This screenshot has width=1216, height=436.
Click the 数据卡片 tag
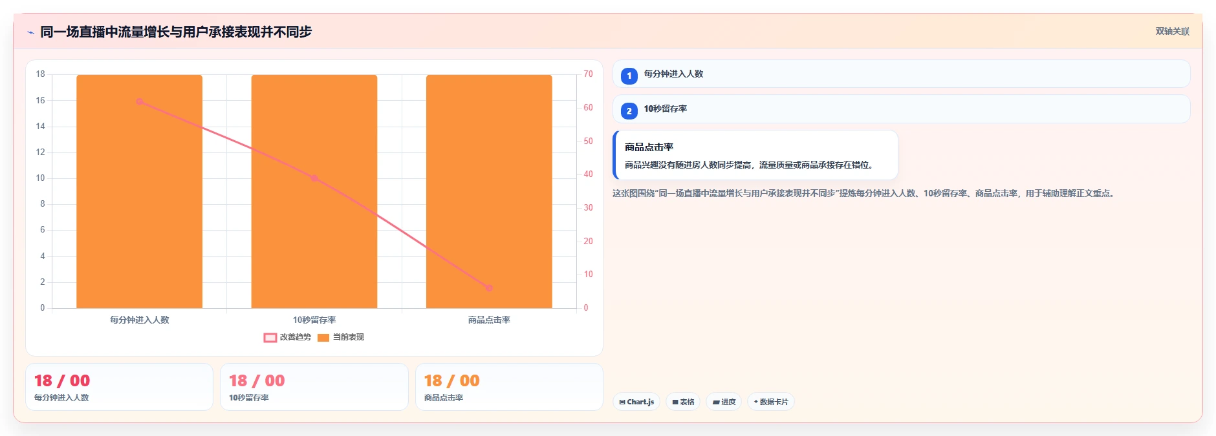pos(771,402)
